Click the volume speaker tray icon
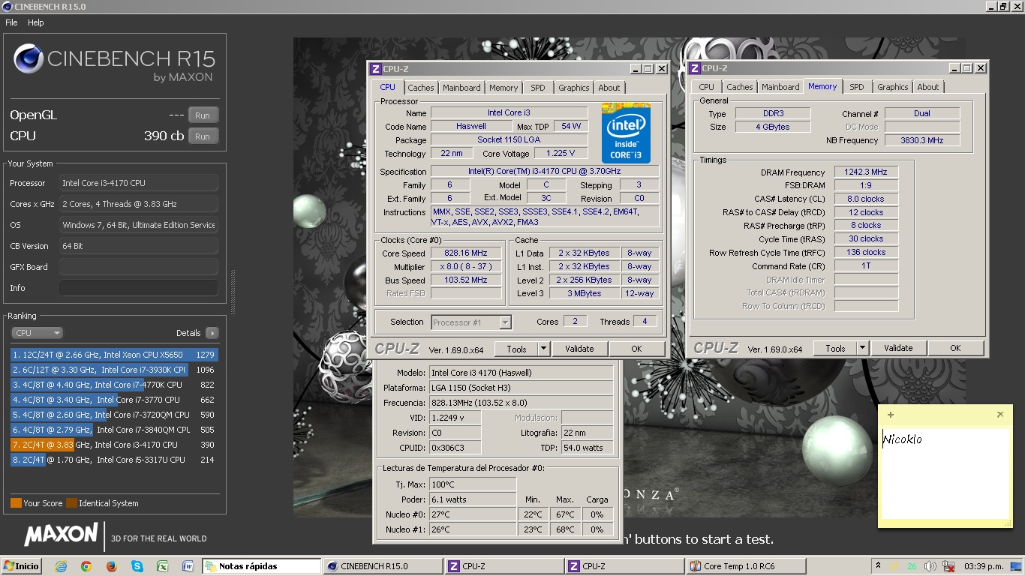The height and width of the screenshot is (576, 1025). pos(930,566)
